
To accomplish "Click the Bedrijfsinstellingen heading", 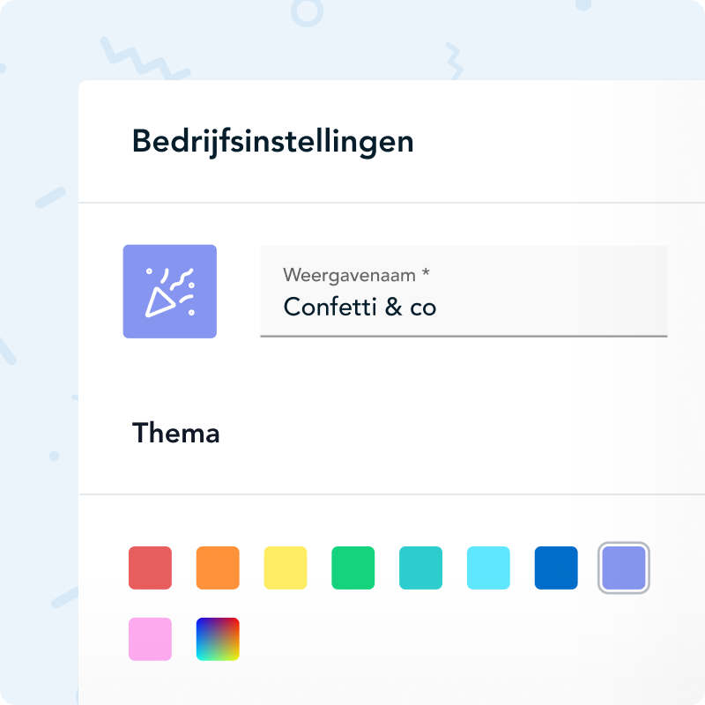I will 271,141.
